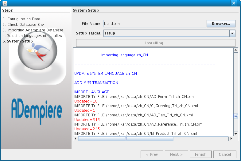
Task: Click the M_Product_Trl_zh_CN.xml log line
Action: [136, 133]
